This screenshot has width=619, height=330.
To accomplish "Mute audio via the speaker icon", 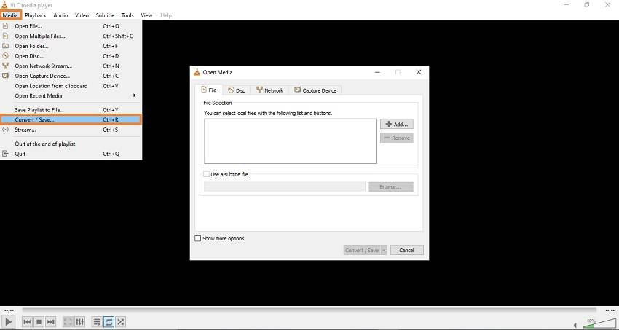I will coord(576,325).
